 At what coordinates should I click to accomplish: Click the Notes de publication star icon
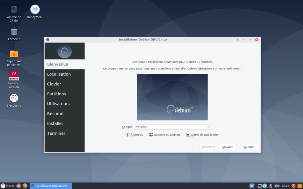pos(188,134)
